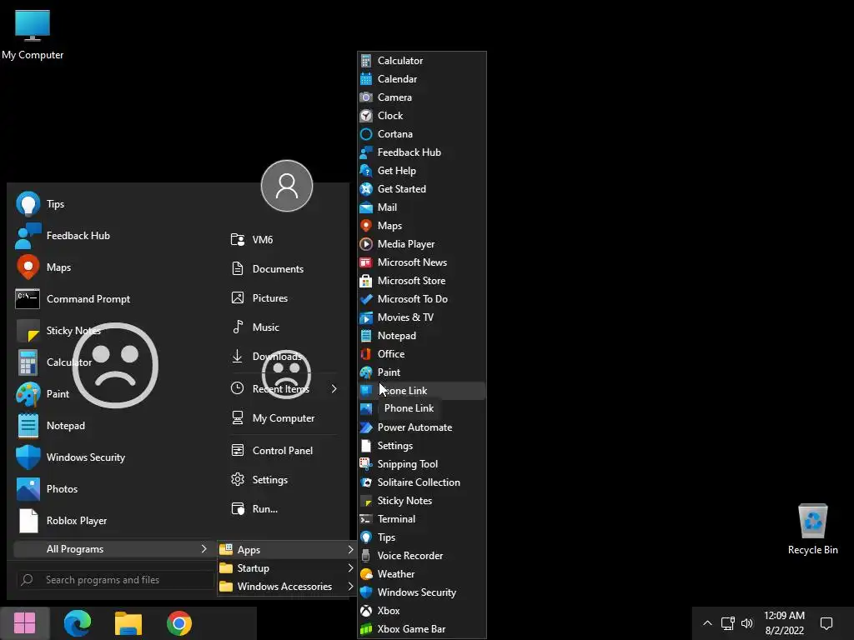Open My Computer from Start menu

(284, 418)
